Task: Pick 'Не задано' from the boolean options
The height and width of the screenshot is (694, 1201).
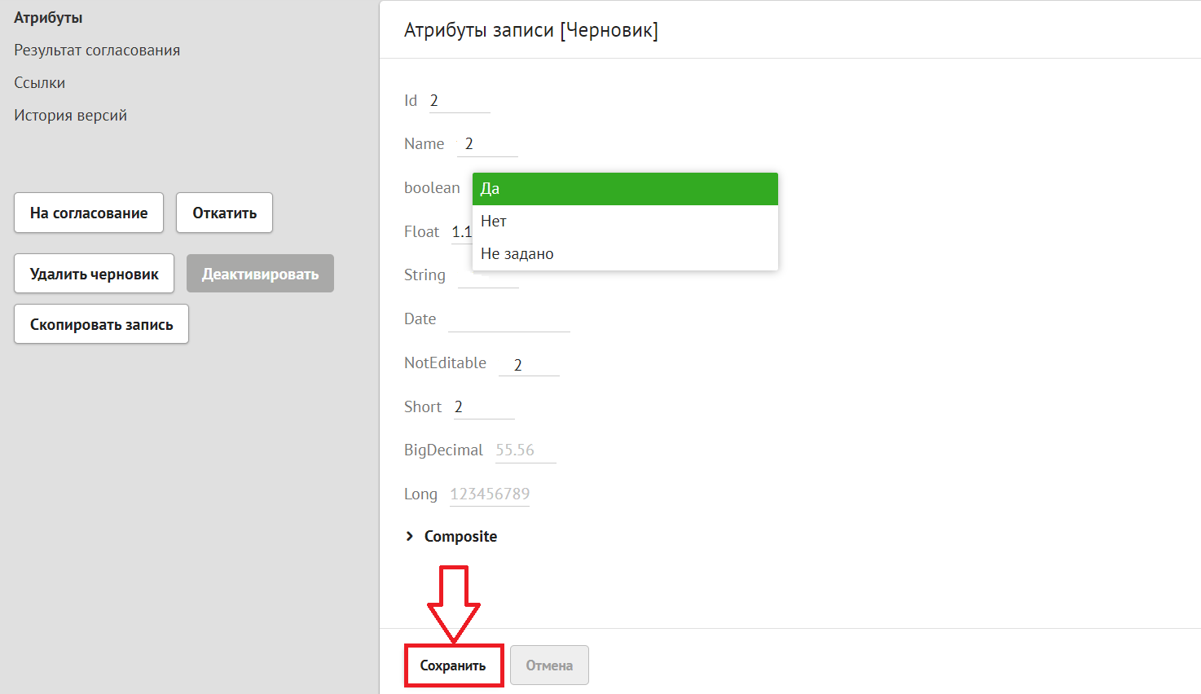Action: click(625, 254)
